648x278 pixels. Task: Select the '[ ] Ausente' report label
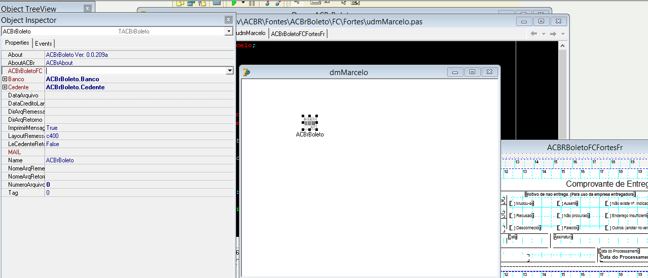567,203
